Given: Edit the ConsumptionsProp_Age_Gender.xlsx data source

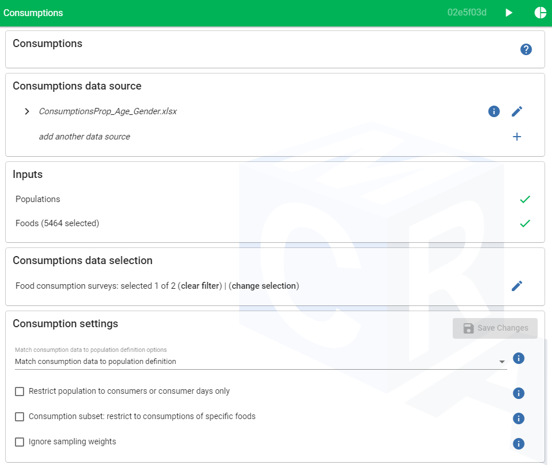Looking at the screenshot, I should pos(516,111).
